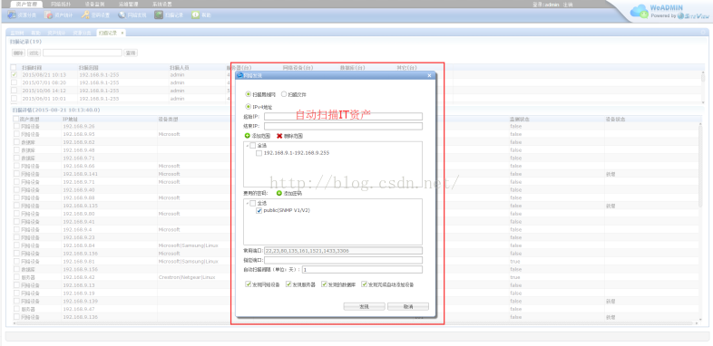Viewport: 713px width, 346px height.
Task: Collapse the password tree at 全选
Action: [247, 204]
